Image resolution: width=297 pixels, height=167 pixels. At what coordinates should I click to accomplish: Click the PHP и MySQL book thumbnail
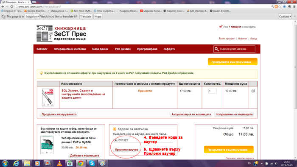(47, 145)
